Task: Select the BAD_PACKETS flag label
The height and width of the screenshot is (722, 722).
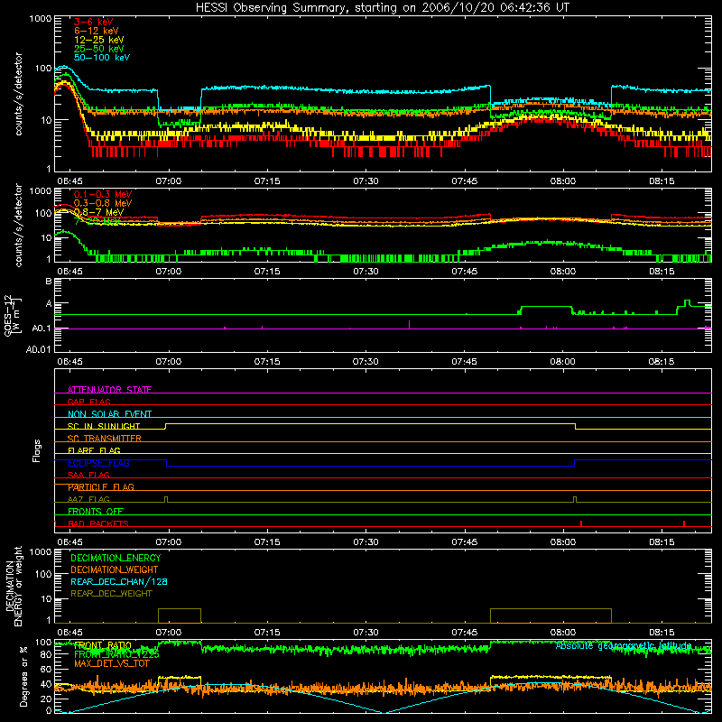Action: 98,523
